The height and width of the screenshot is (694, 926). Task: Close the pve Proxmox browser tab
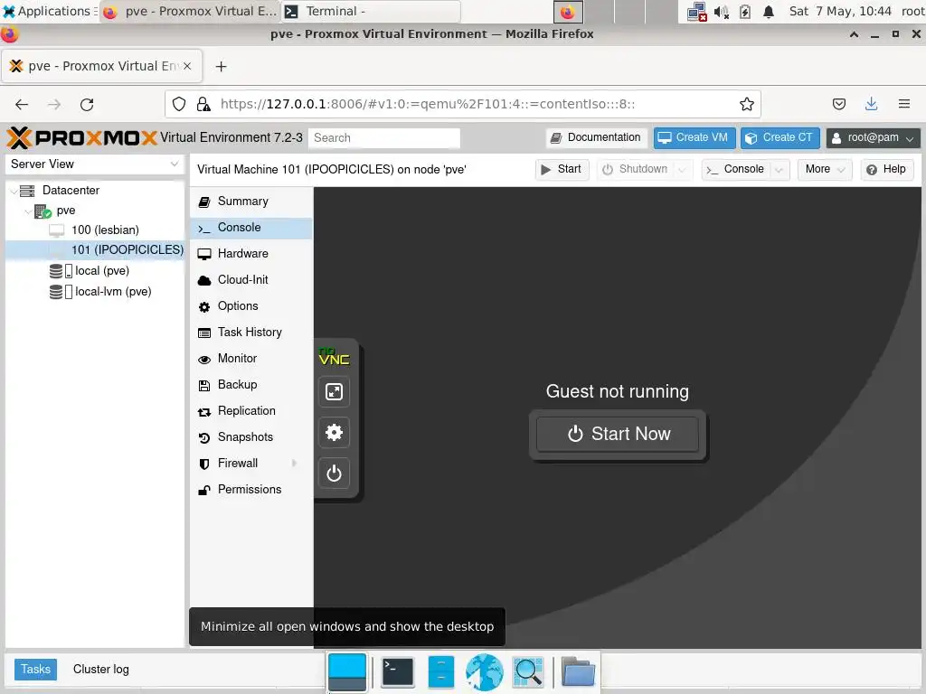(187, 66)
